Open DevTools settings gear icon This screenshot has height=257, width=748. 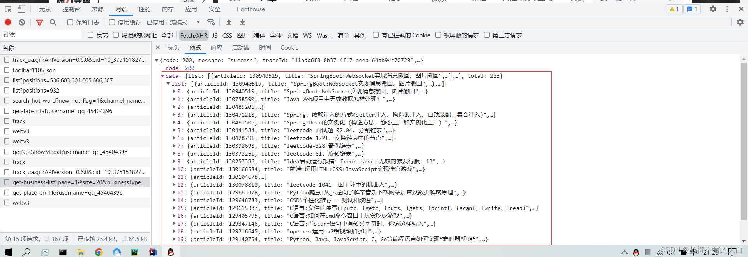coord(713,9)
